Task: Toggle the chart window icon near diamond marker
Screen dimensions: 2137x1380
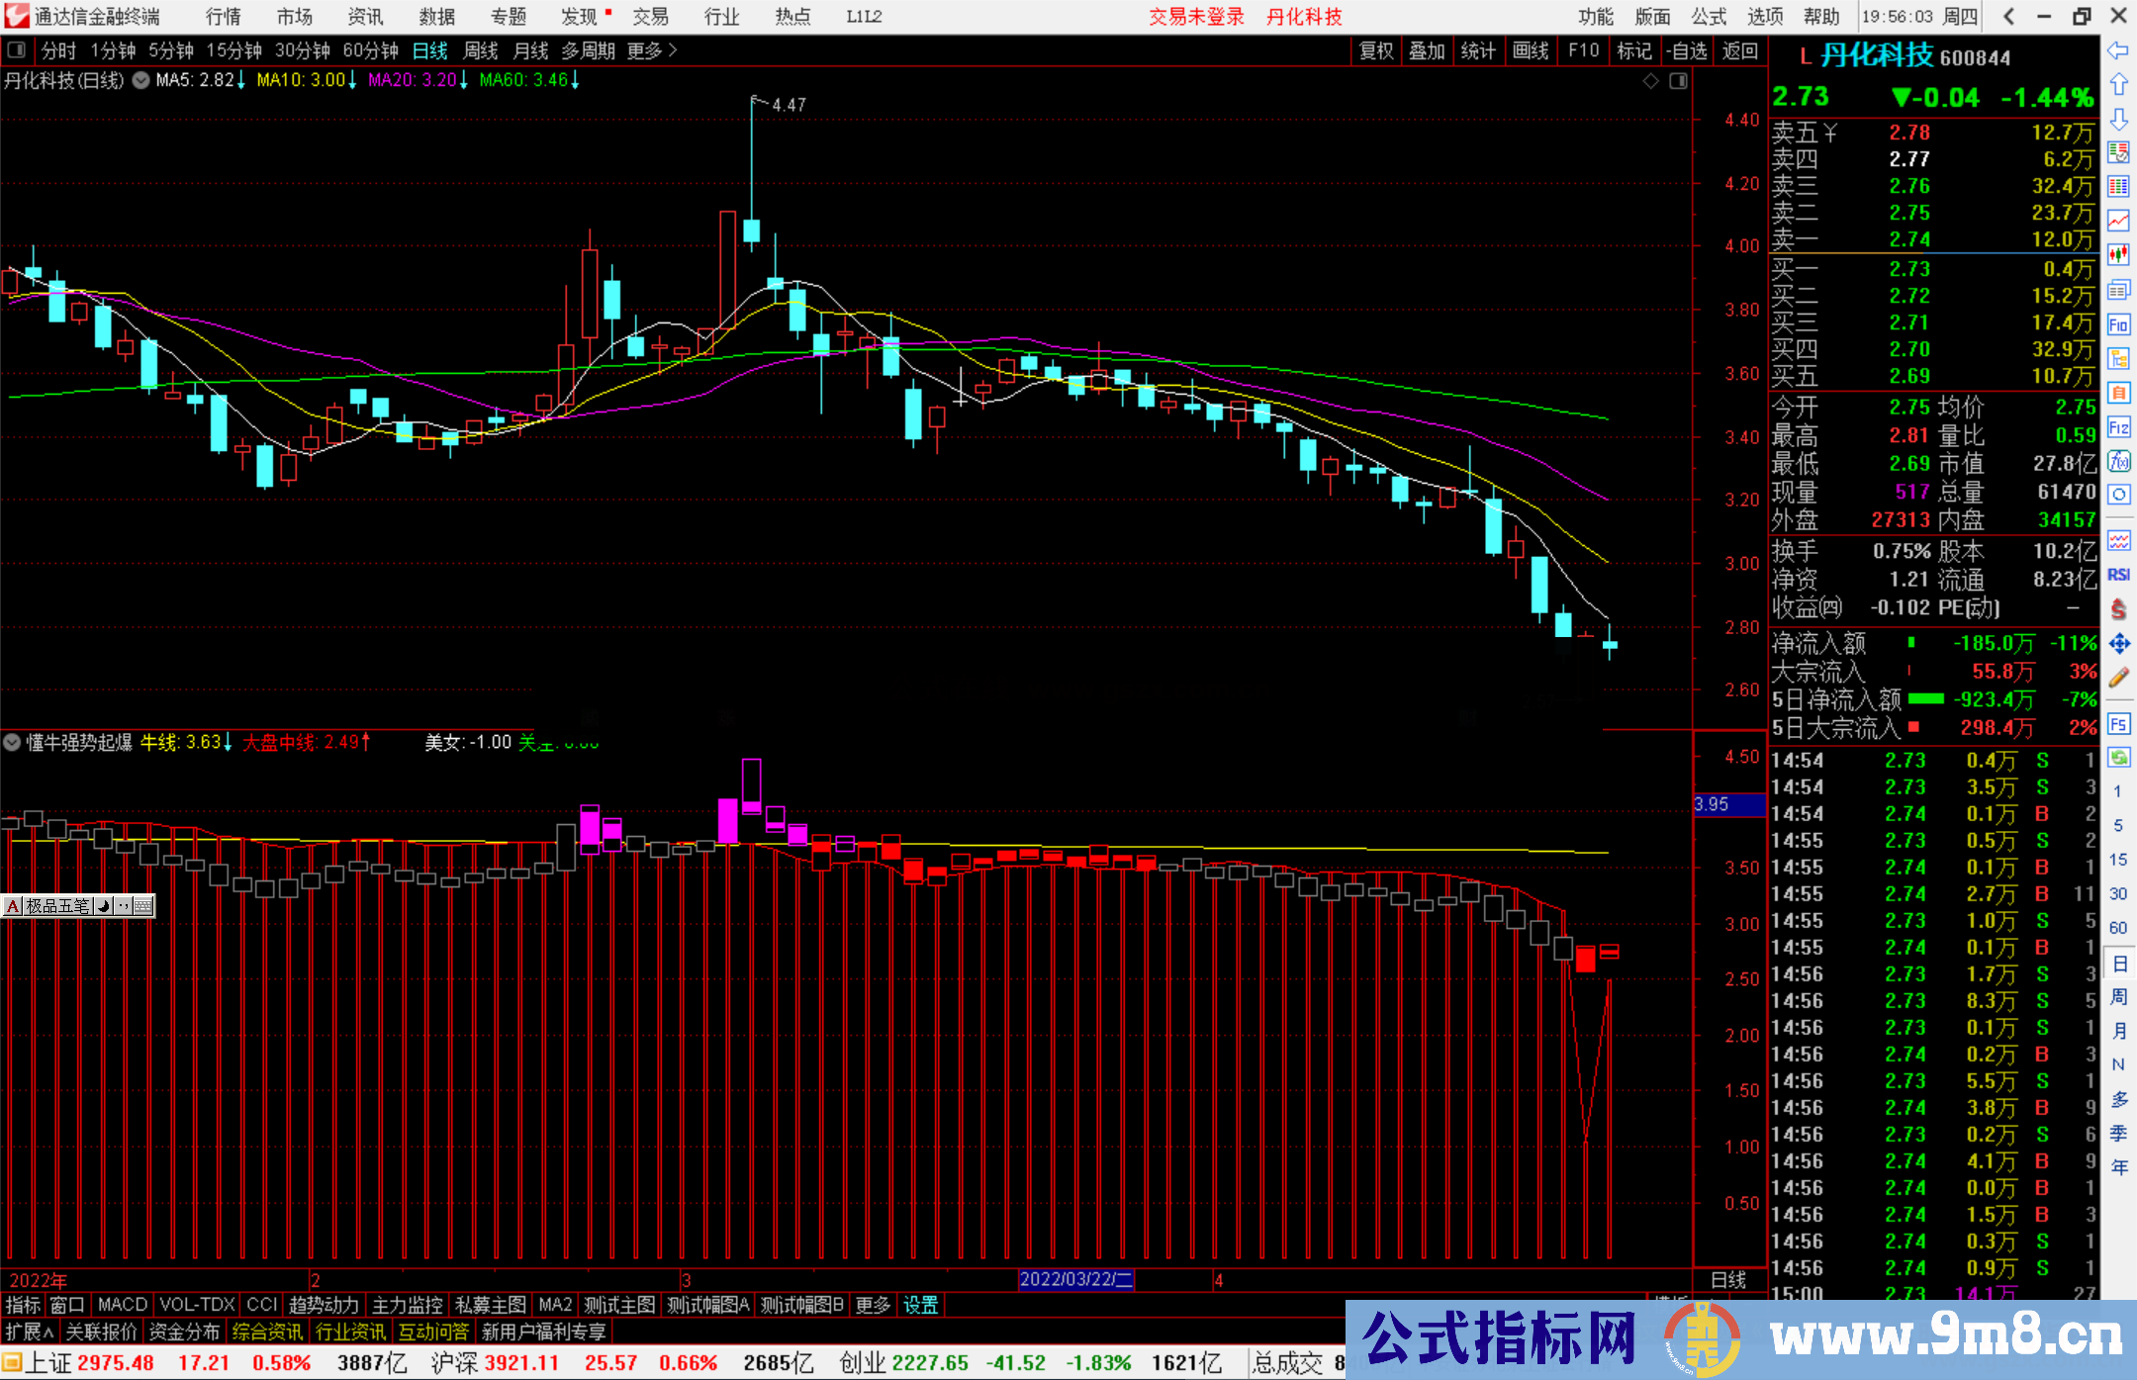Action: pyautogui.click(x=1678, y=81)
